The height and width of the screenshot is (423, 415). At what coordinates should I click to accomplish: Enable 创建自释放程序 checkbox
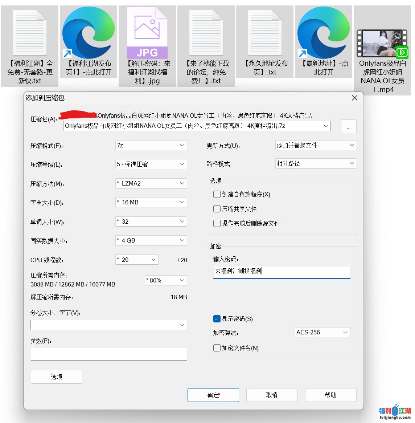click(217, 194)
